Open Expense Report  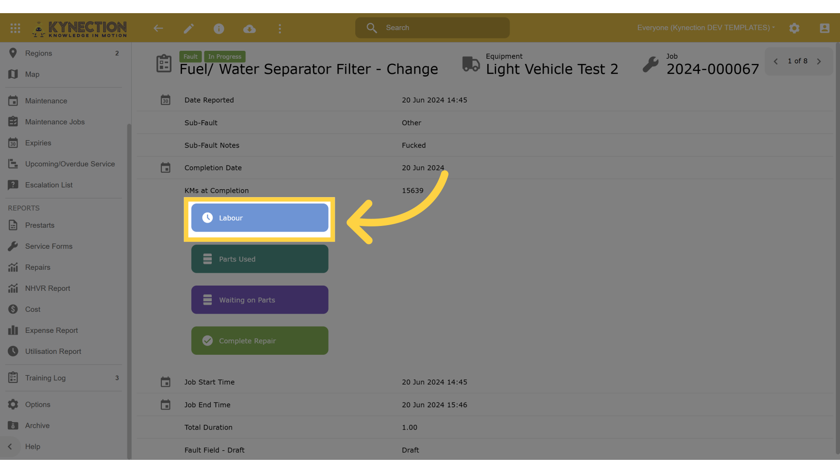pos(63,330)
